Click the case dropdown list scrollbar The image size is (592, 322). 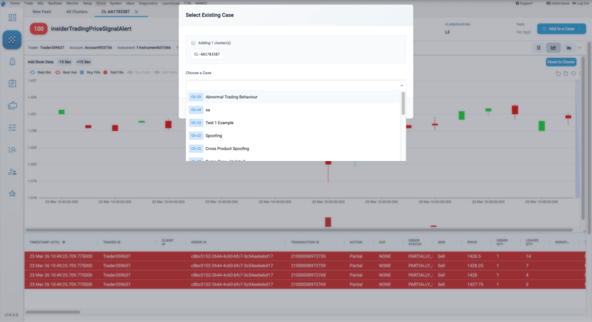pyautogui.click(x=403, y=103)
